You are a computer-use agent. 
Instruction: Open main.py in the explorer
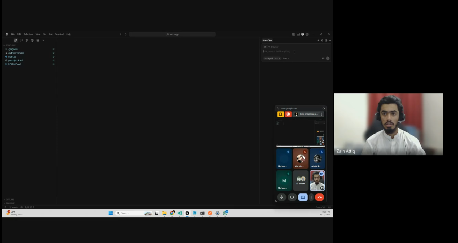[12, 57]
